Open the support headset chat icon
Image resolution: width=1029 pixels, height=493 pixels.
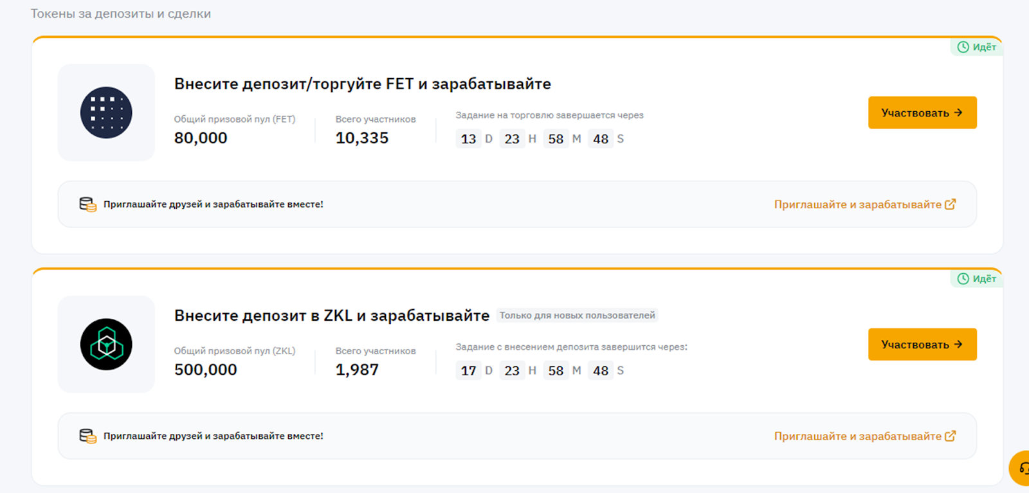point(1023,469)
